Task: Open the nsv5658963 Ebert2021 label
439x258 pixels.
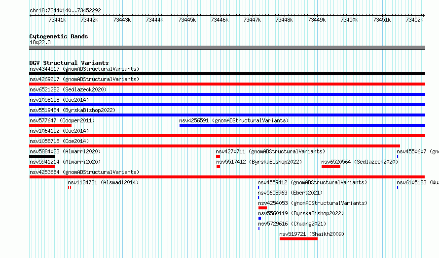Action: click(291, 193)
